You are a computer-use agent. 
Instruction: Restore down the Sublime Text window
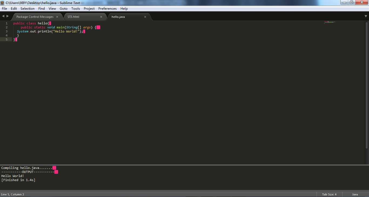click(x=351, y=2)
